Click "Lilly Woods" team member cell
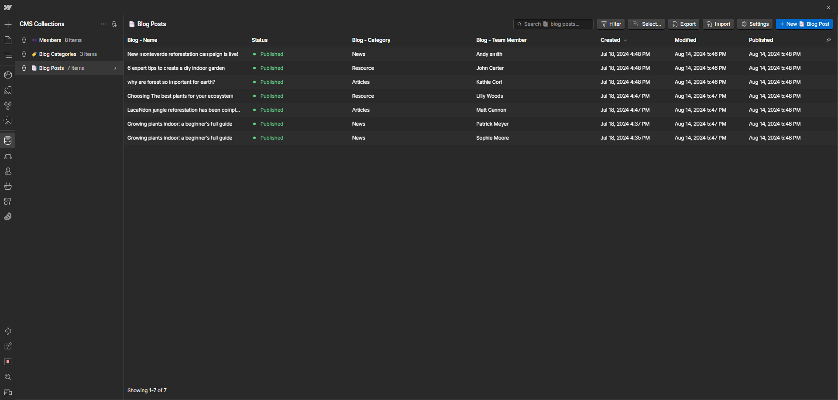838x400 pixels. click(490, 96)
